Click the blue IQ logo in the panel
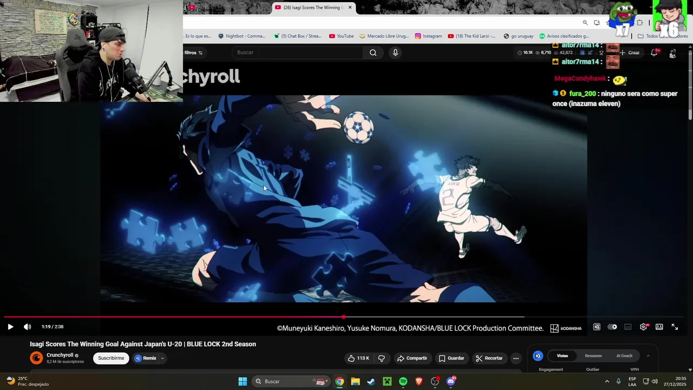This screenshot has height=390, width=693. click(x=538, y=356)
